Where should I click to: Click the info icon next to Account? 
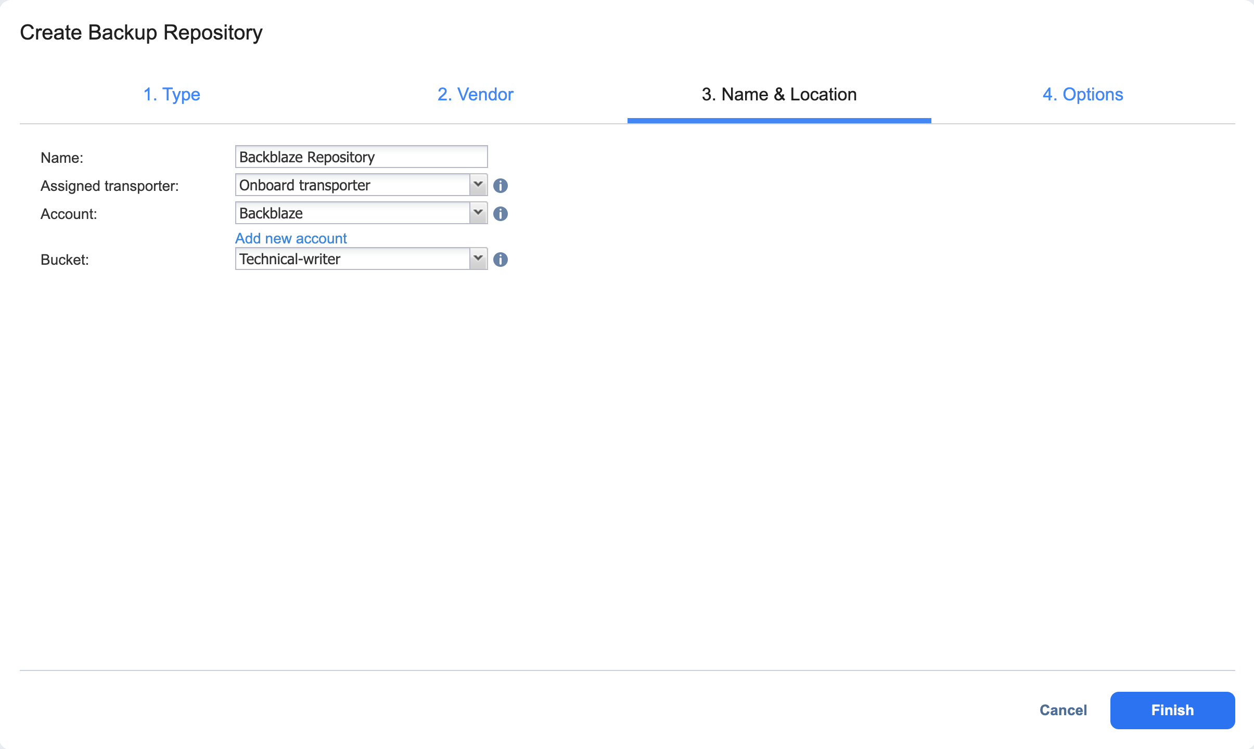click(501, 214)
